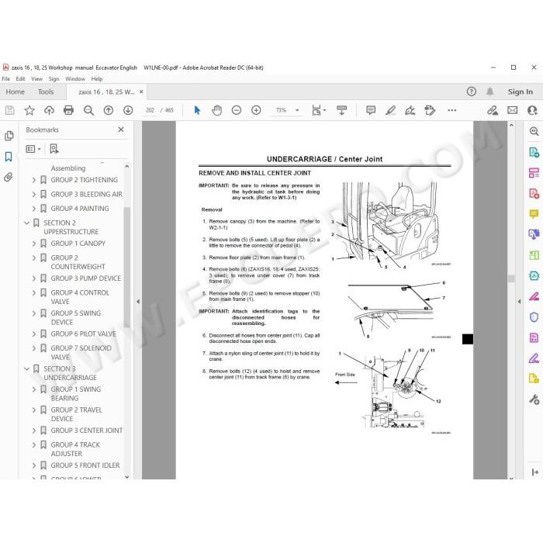Expand GROUP 2 TIGHTENING bookmark

tap(34, 180)
